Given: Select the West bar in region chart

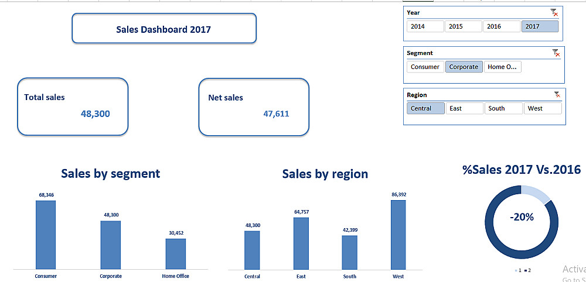Looking at the screenshot, I should [398, 235].
